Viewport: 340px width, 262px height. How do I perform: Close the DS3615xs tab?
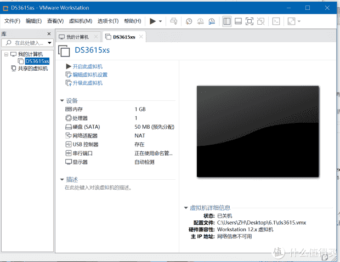pos(141,37)
